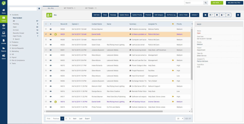Click the search magnifier button at top
The width and height of the screenshot is (244, 124).
pyautogui.click(x=205, y=3)
